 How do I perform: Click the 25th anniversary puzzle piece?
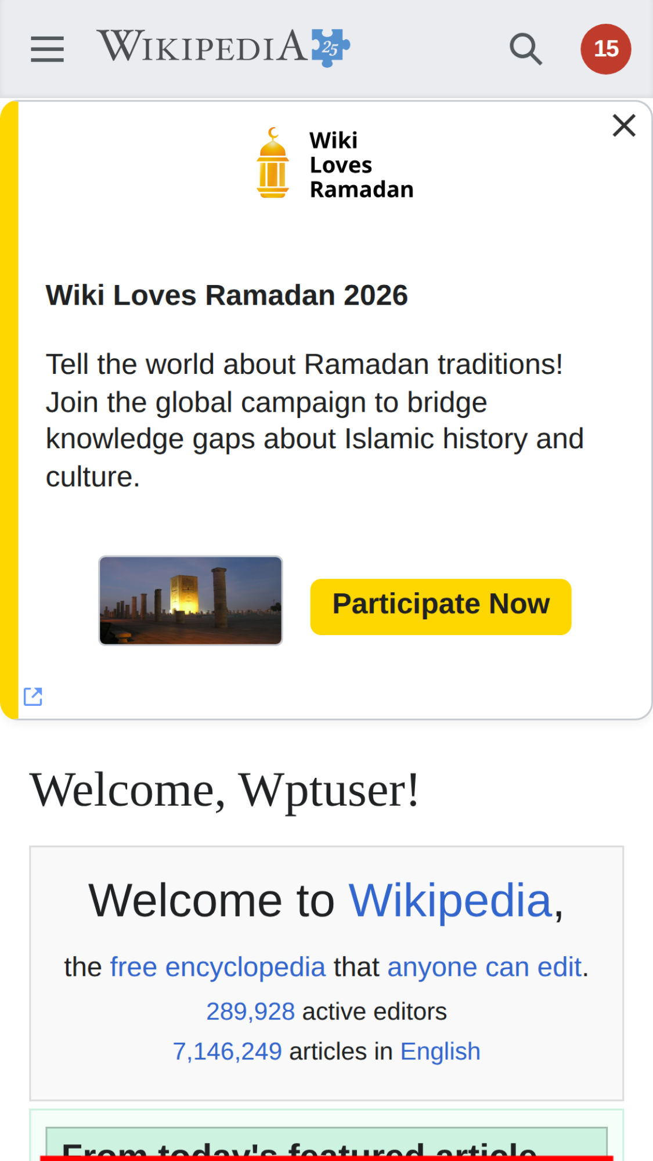[330, 48]
